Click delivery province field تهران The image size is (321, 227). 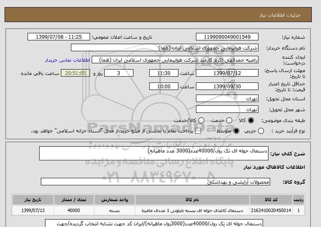point(227,98)
